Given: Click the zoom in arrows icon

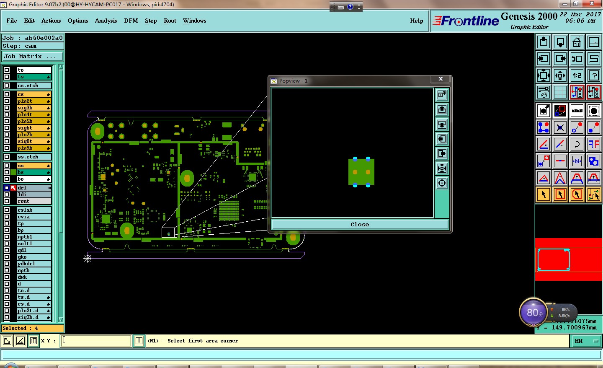Looking at the screenshot, I should [560, 75].
